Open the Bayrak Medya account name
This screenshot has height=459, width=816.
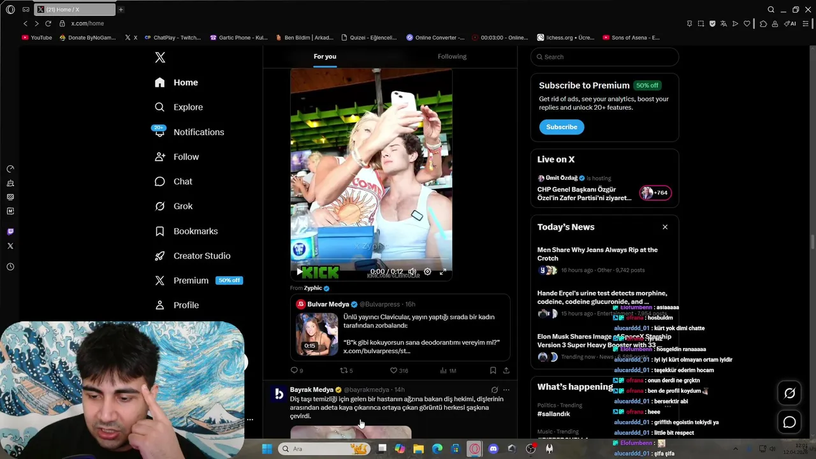pos(312,390)
